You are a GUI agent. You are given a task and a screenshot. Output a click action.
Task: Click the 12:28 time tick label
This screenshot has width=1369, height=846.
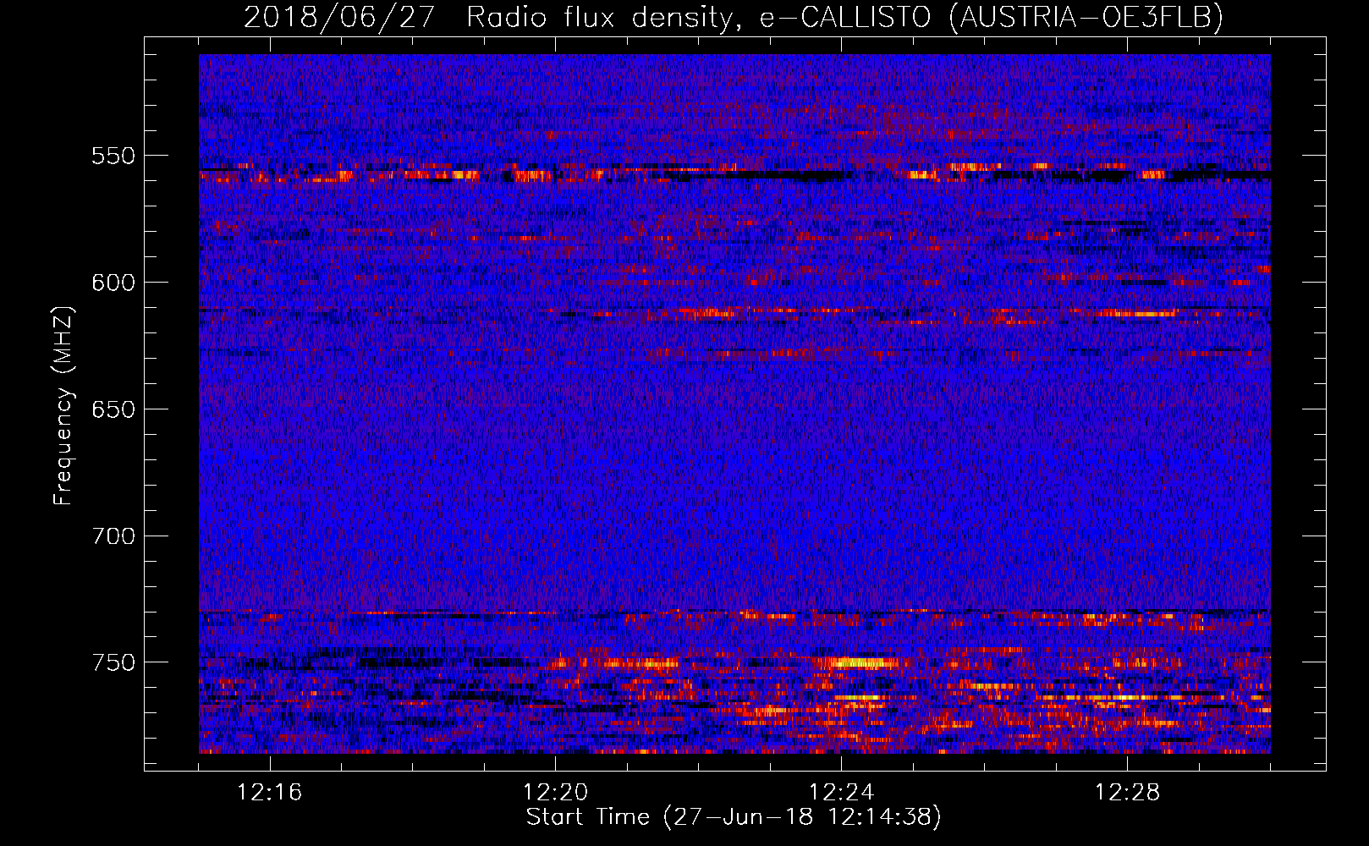click(1127, 793)
